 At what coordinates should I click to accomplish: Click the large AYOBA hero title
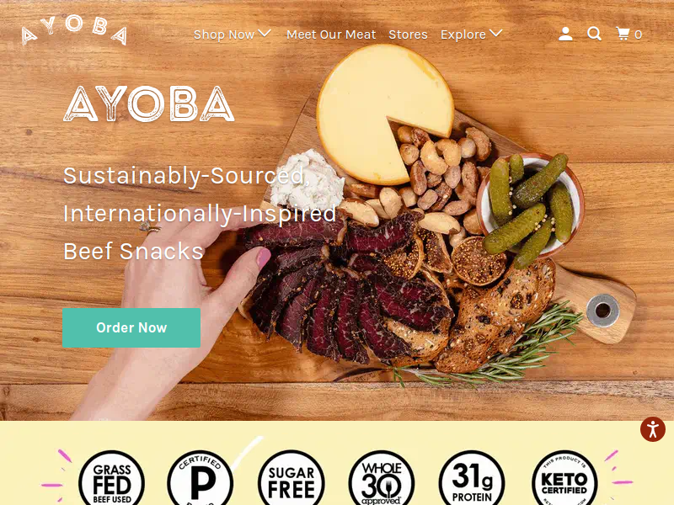(x=149, y=104)
